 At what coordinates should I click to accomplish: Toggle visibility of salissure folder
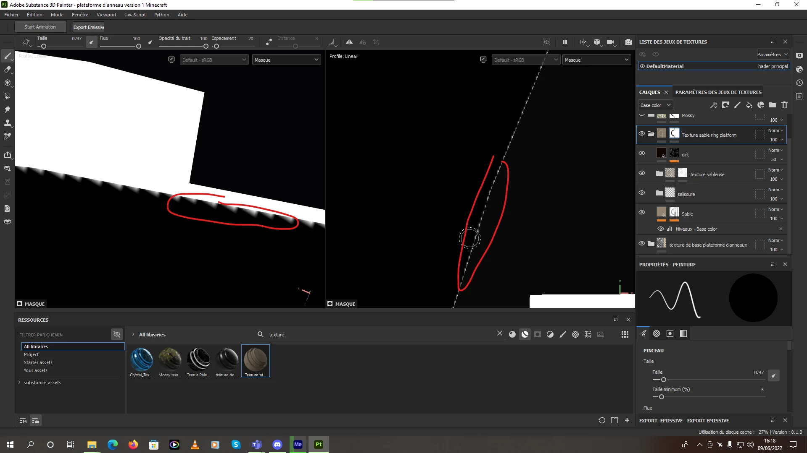pyautogui.click(x=642, y=193)
